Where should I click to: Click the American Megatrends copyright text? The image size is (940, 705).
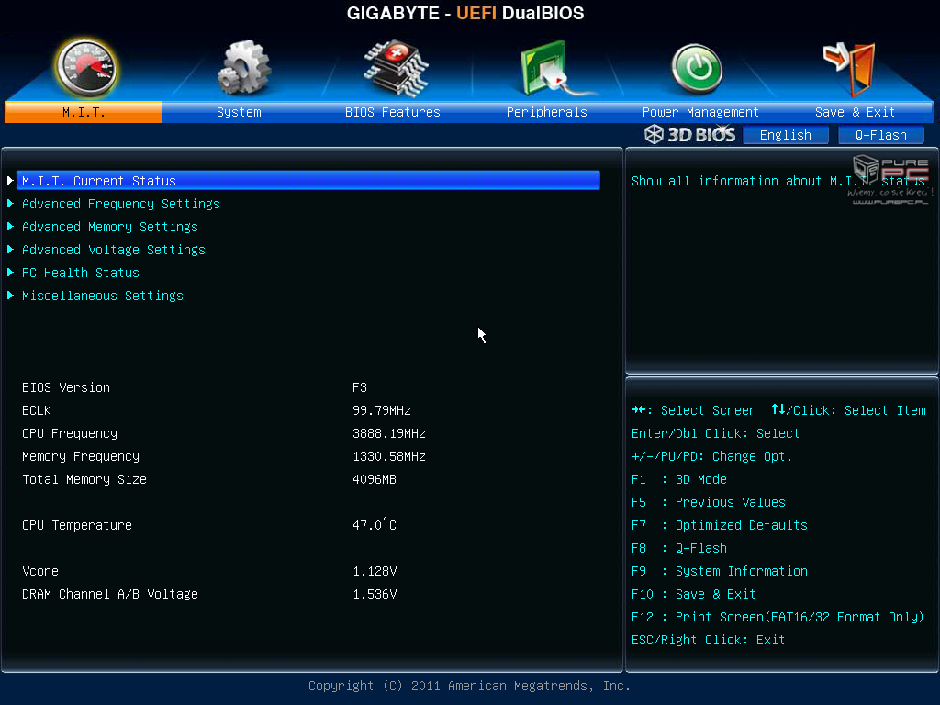point(469,686)
